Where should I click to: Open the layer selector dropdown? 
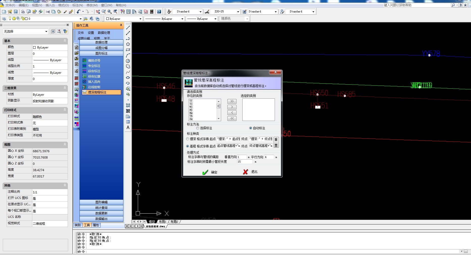[81, 19]
